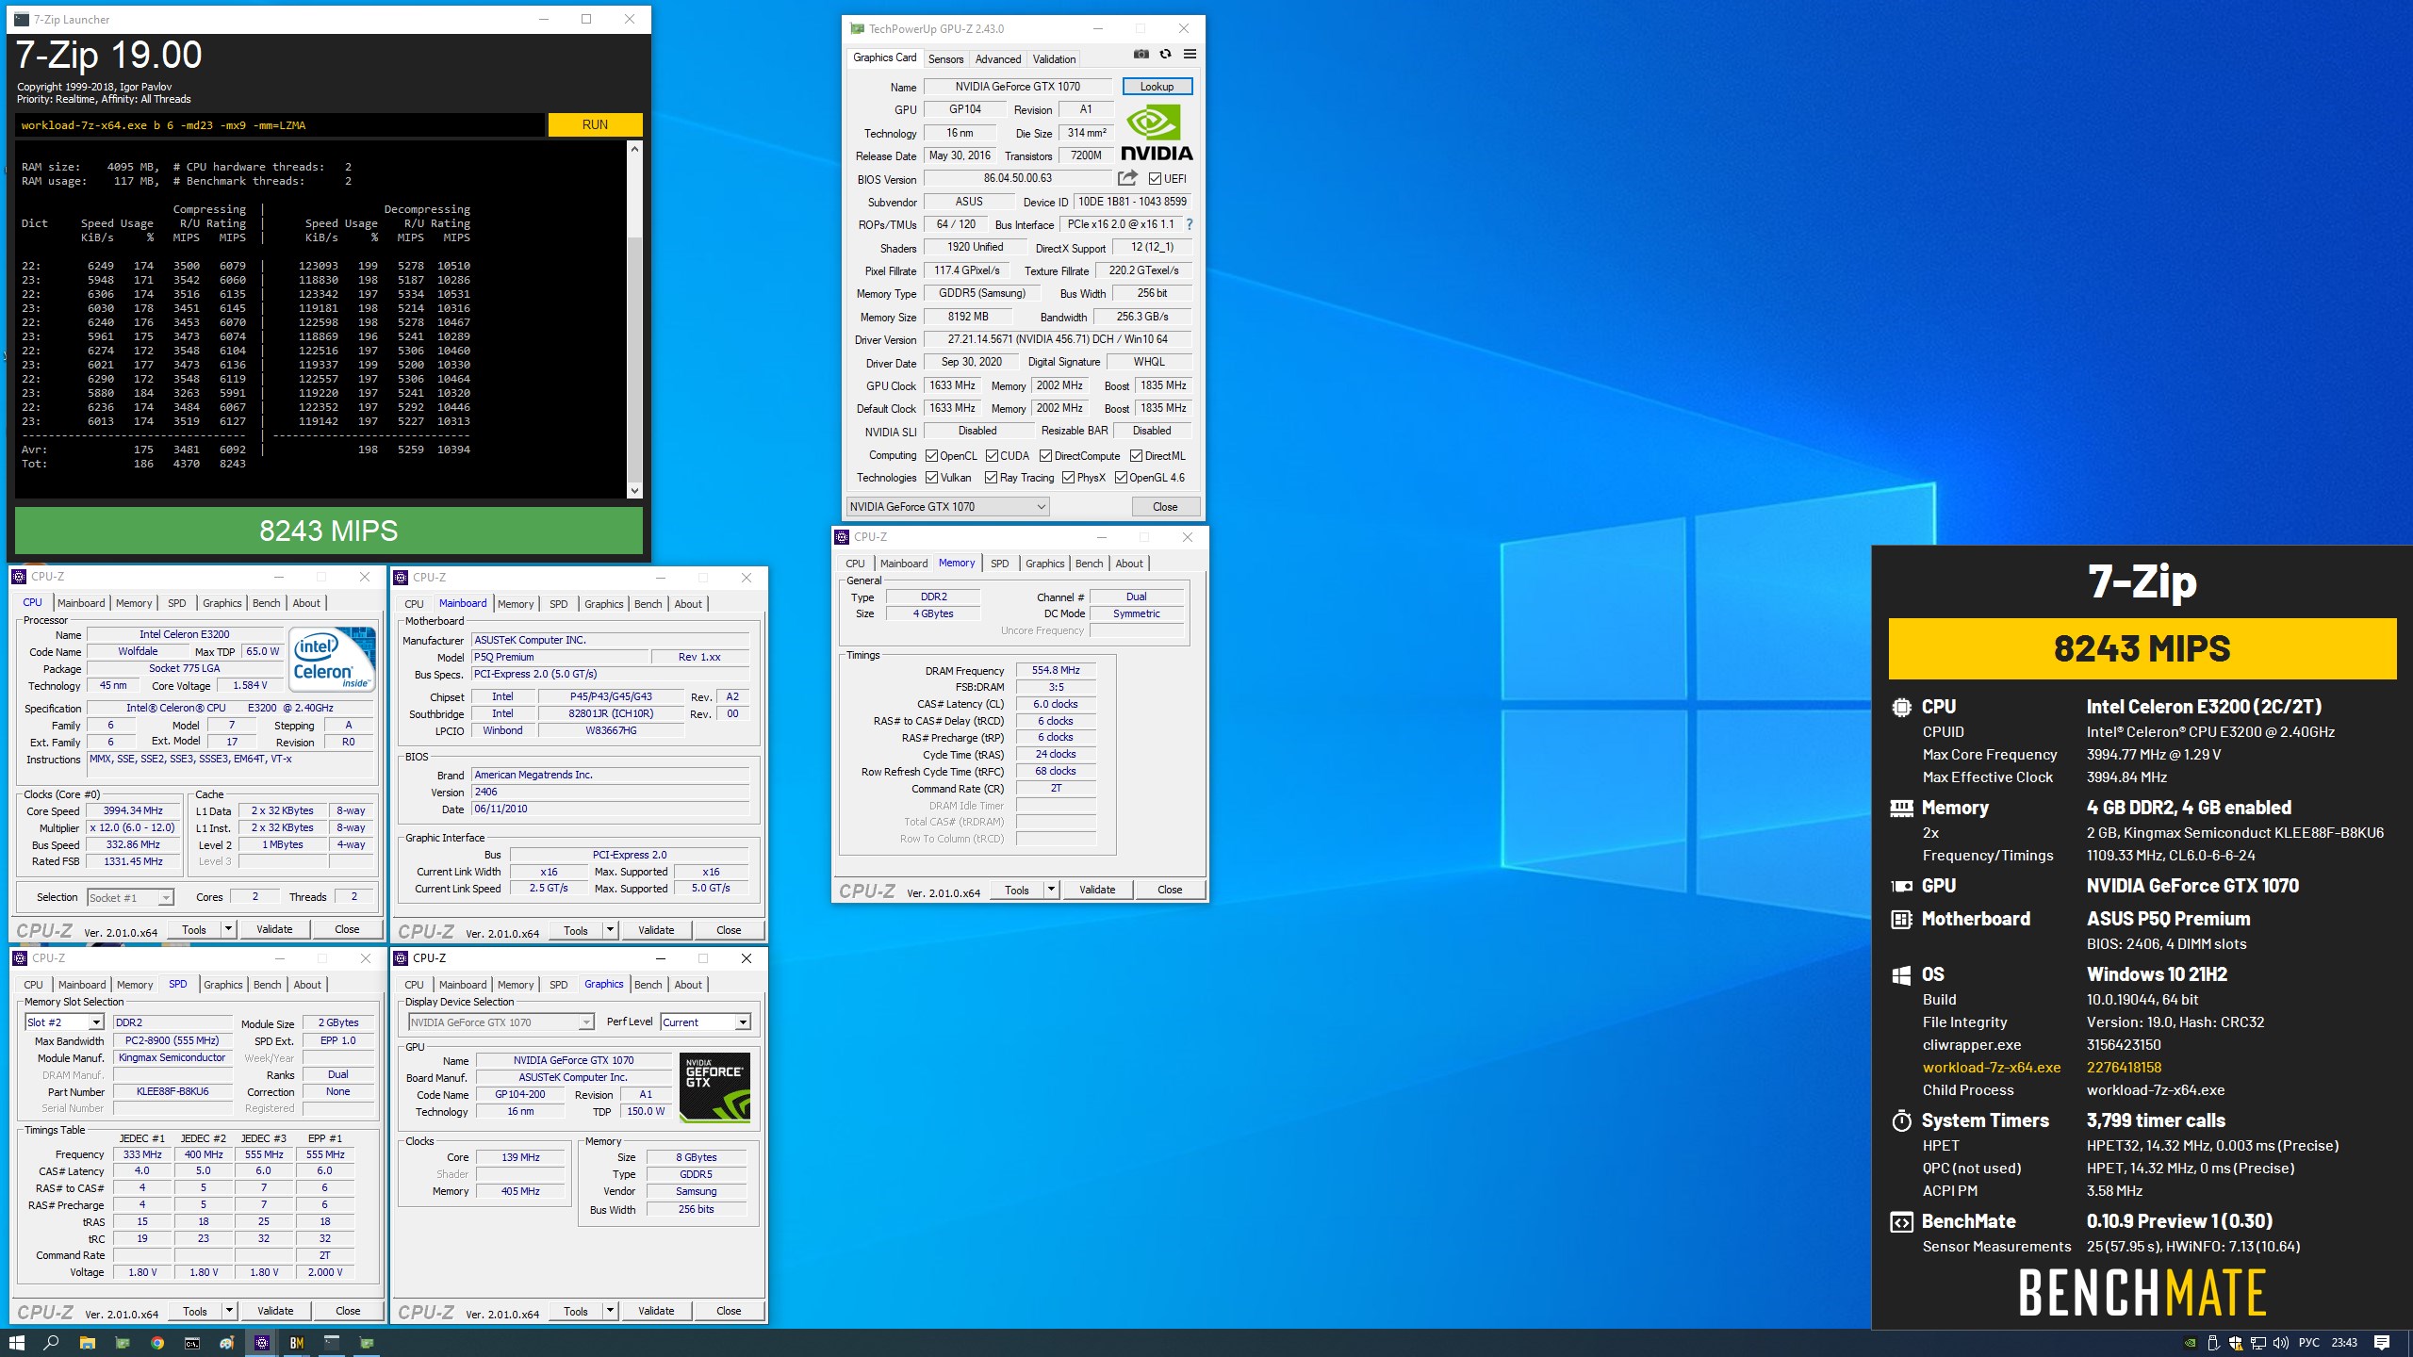
Task: Click the BIOS version share/export icon
Action: pyautogui.click(x=1127, y=178)
